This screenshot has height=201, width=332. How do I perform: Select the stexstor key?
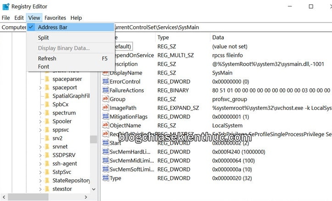point(62,189)
